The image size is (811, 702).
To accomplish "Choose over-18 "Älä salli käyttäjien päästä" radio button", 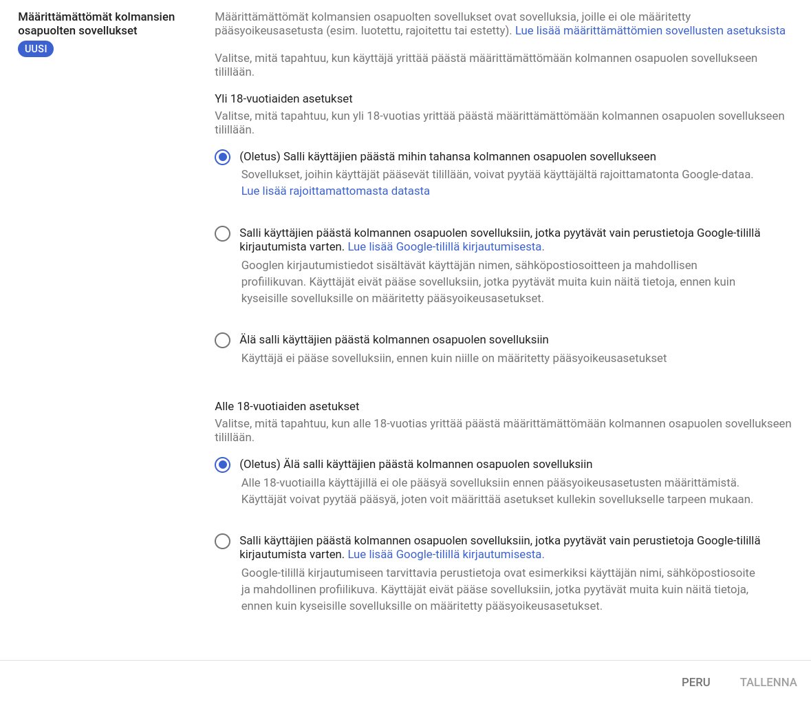I will [222, 340].
